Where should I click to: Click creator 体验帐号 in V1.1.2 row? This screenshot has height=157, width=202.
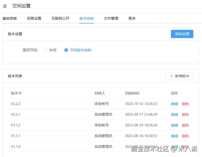coord(102,125)
